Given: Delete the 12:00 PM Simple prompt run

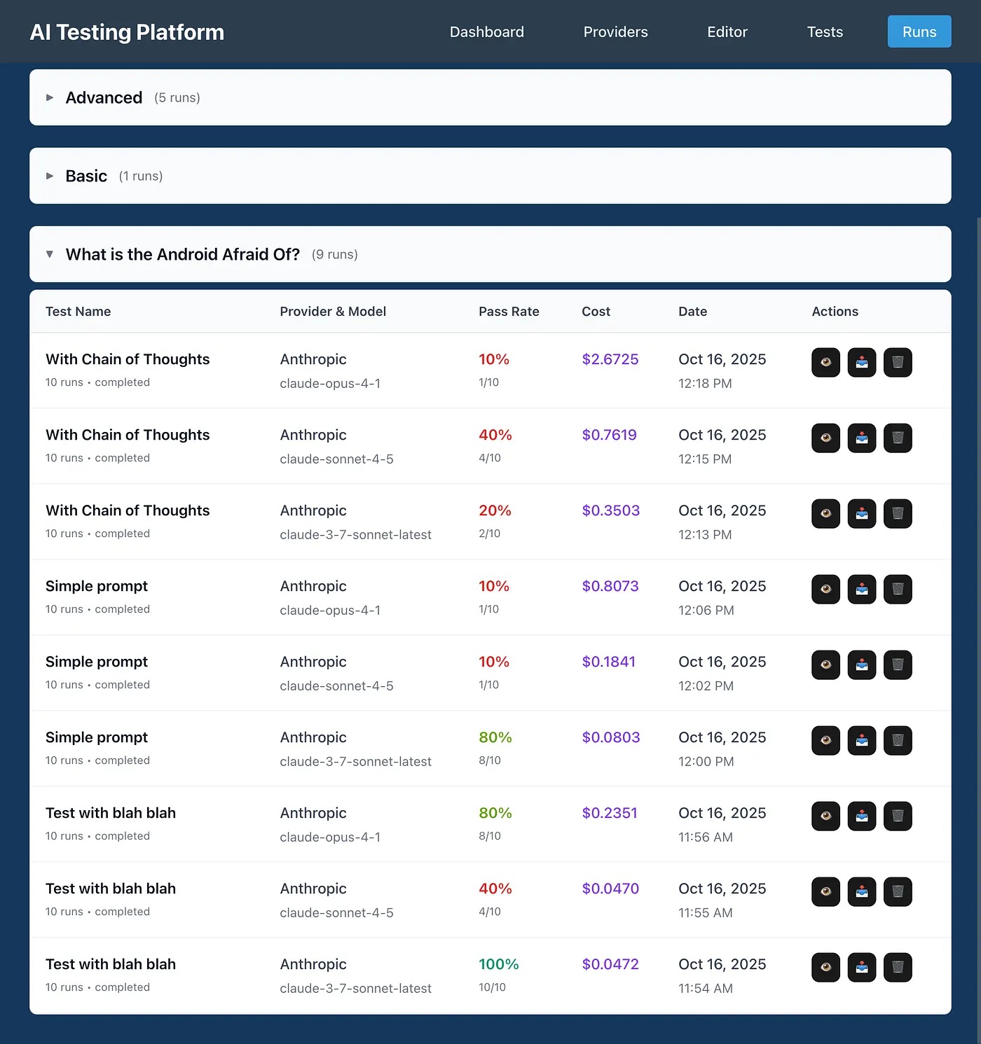Looking at the screenshot, I should [x=897, y=741].
